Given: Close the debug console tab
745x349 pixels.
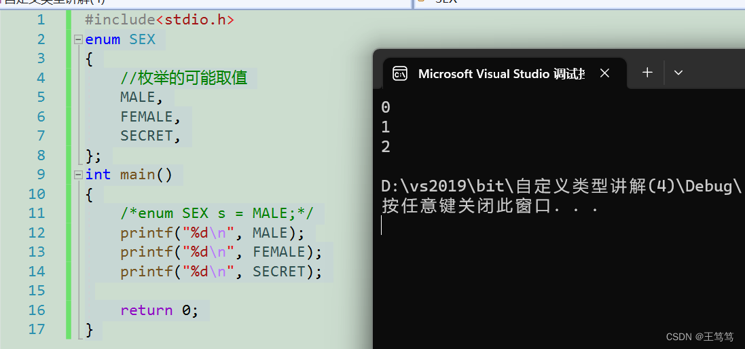Looking at the screenshot, I should click(x=604, y=73).
